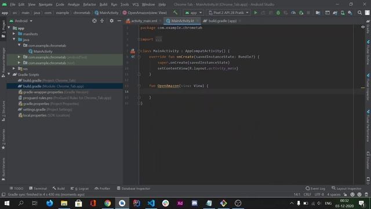The height and width of the screenshot is (209, 371).
Task: Click the OpenAmazon function name in the editor
Action: [168, 86]
